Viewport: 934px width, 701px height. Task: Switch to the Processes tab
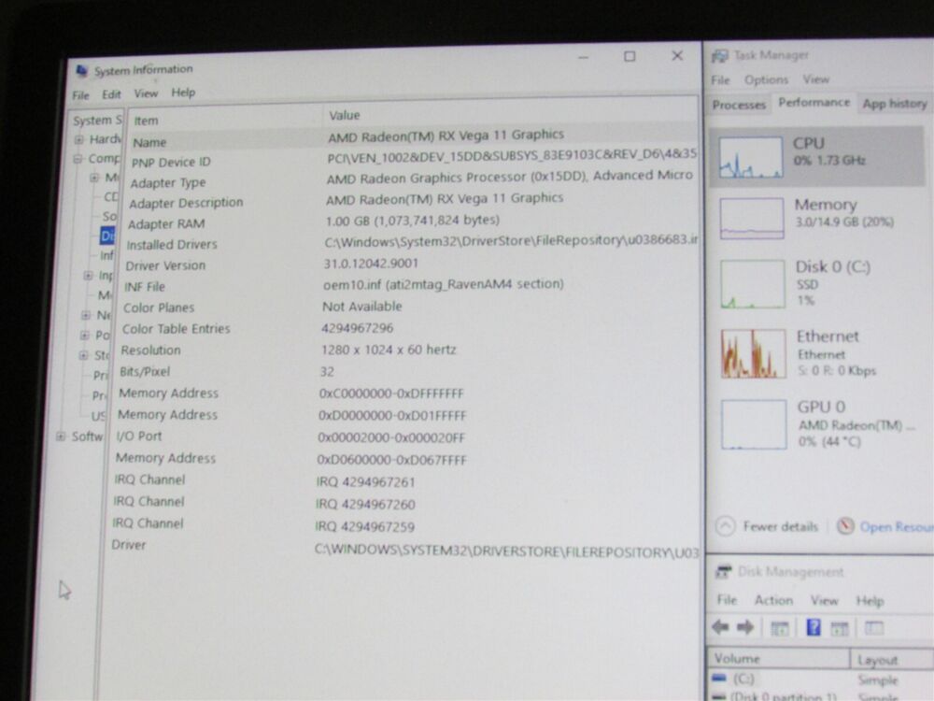[x=739, y=105]
